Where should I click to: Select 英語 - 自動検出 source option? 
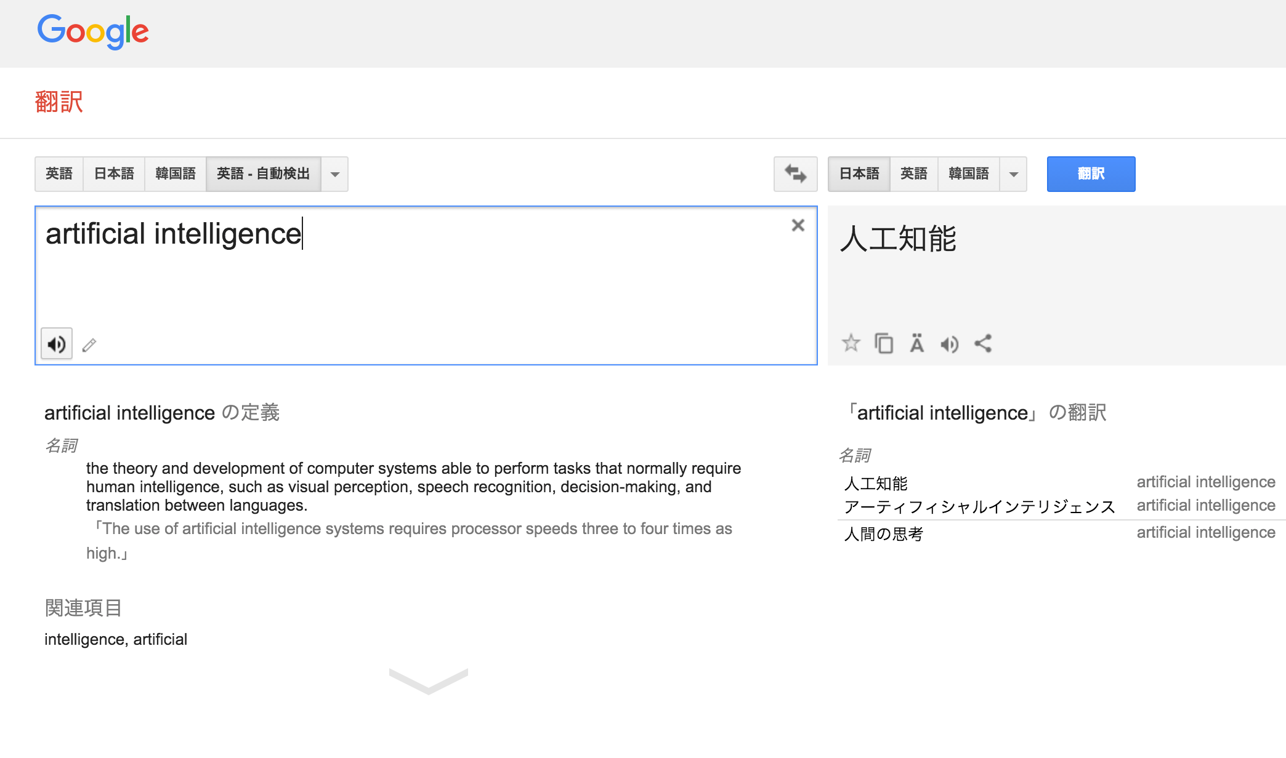pos(264,174)
